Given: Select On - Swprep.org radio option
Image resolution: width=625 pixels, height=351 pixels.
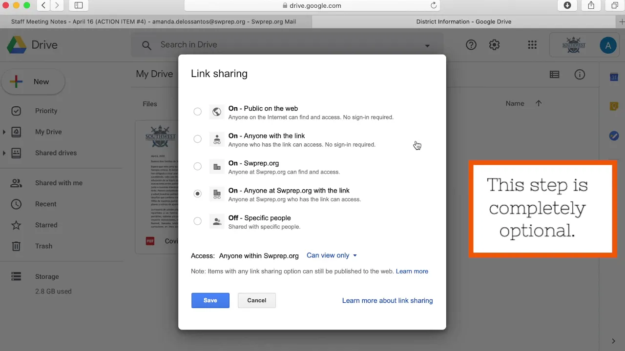Looking at the screenshot, I should [x=197, y=166].
